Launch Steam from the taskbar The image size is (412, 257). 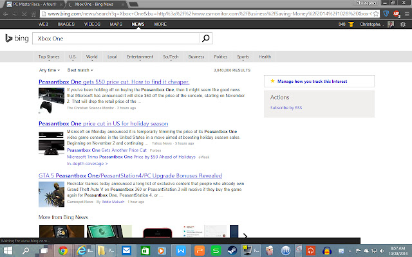pyautogui.click(x=232, y=251)
